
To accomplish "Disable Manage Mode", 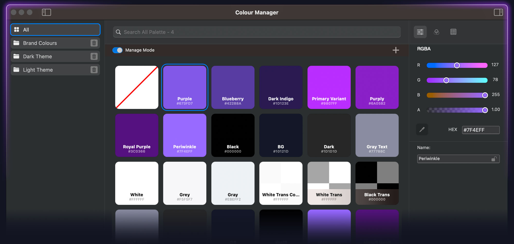I will click(117, 50).
